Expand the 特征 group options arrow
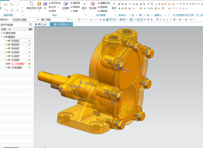Image resolution: width=203 pixels, height=148 pixels. pyautogui.click(x=85, y=15)
